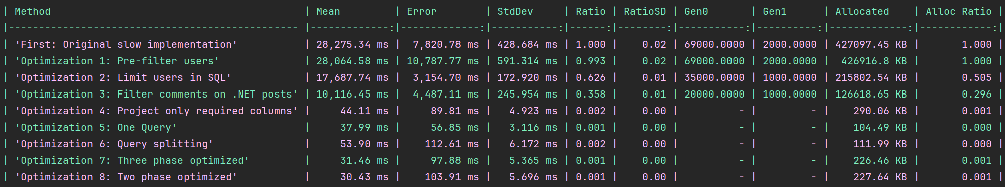1005x187 pixels.
Task: Click the Gen1 column header
Action: (775, 11)
